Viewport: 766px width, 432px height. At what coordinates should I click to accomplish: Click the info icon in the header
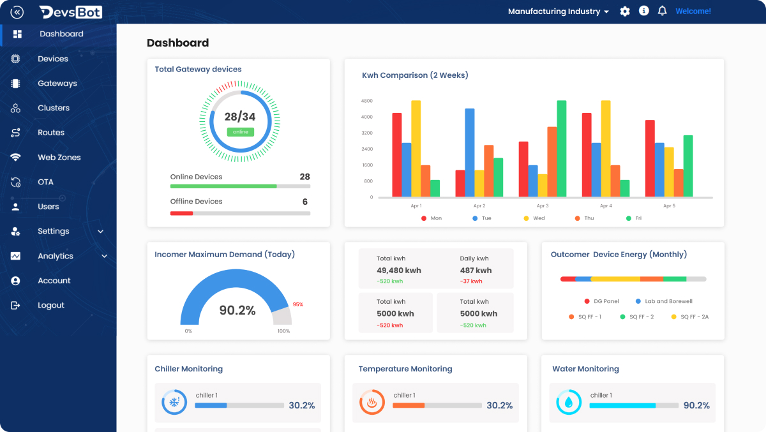[x=644, y=11]
